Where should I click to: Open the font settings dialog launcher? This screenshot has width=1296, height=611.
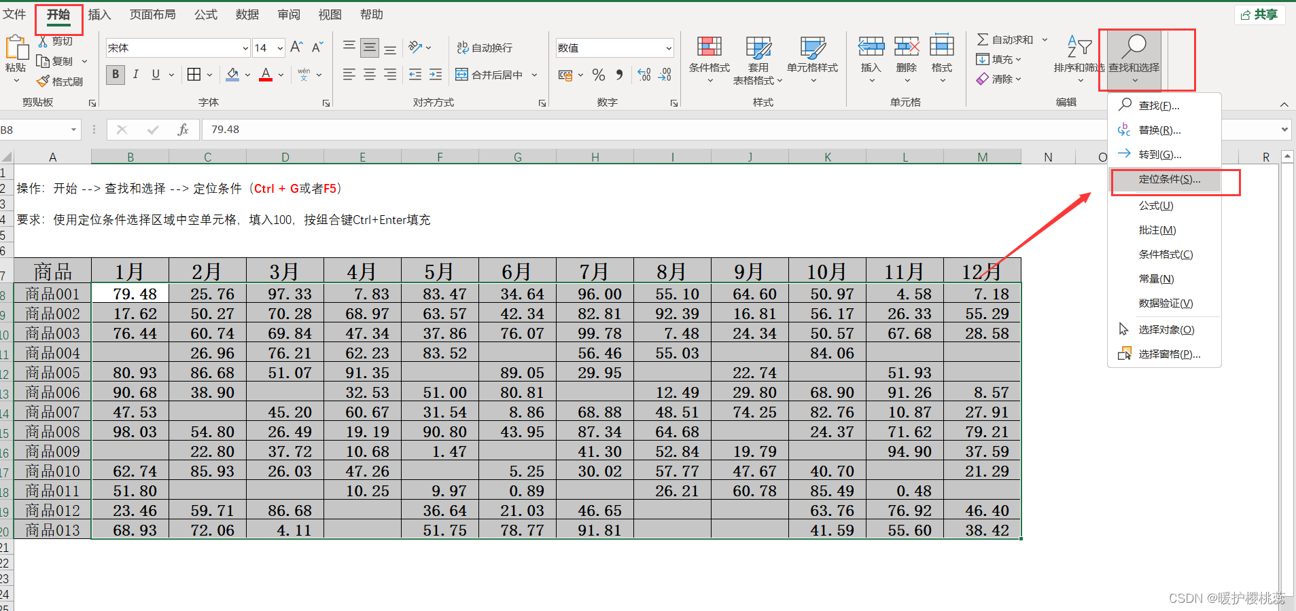[326, 103]
